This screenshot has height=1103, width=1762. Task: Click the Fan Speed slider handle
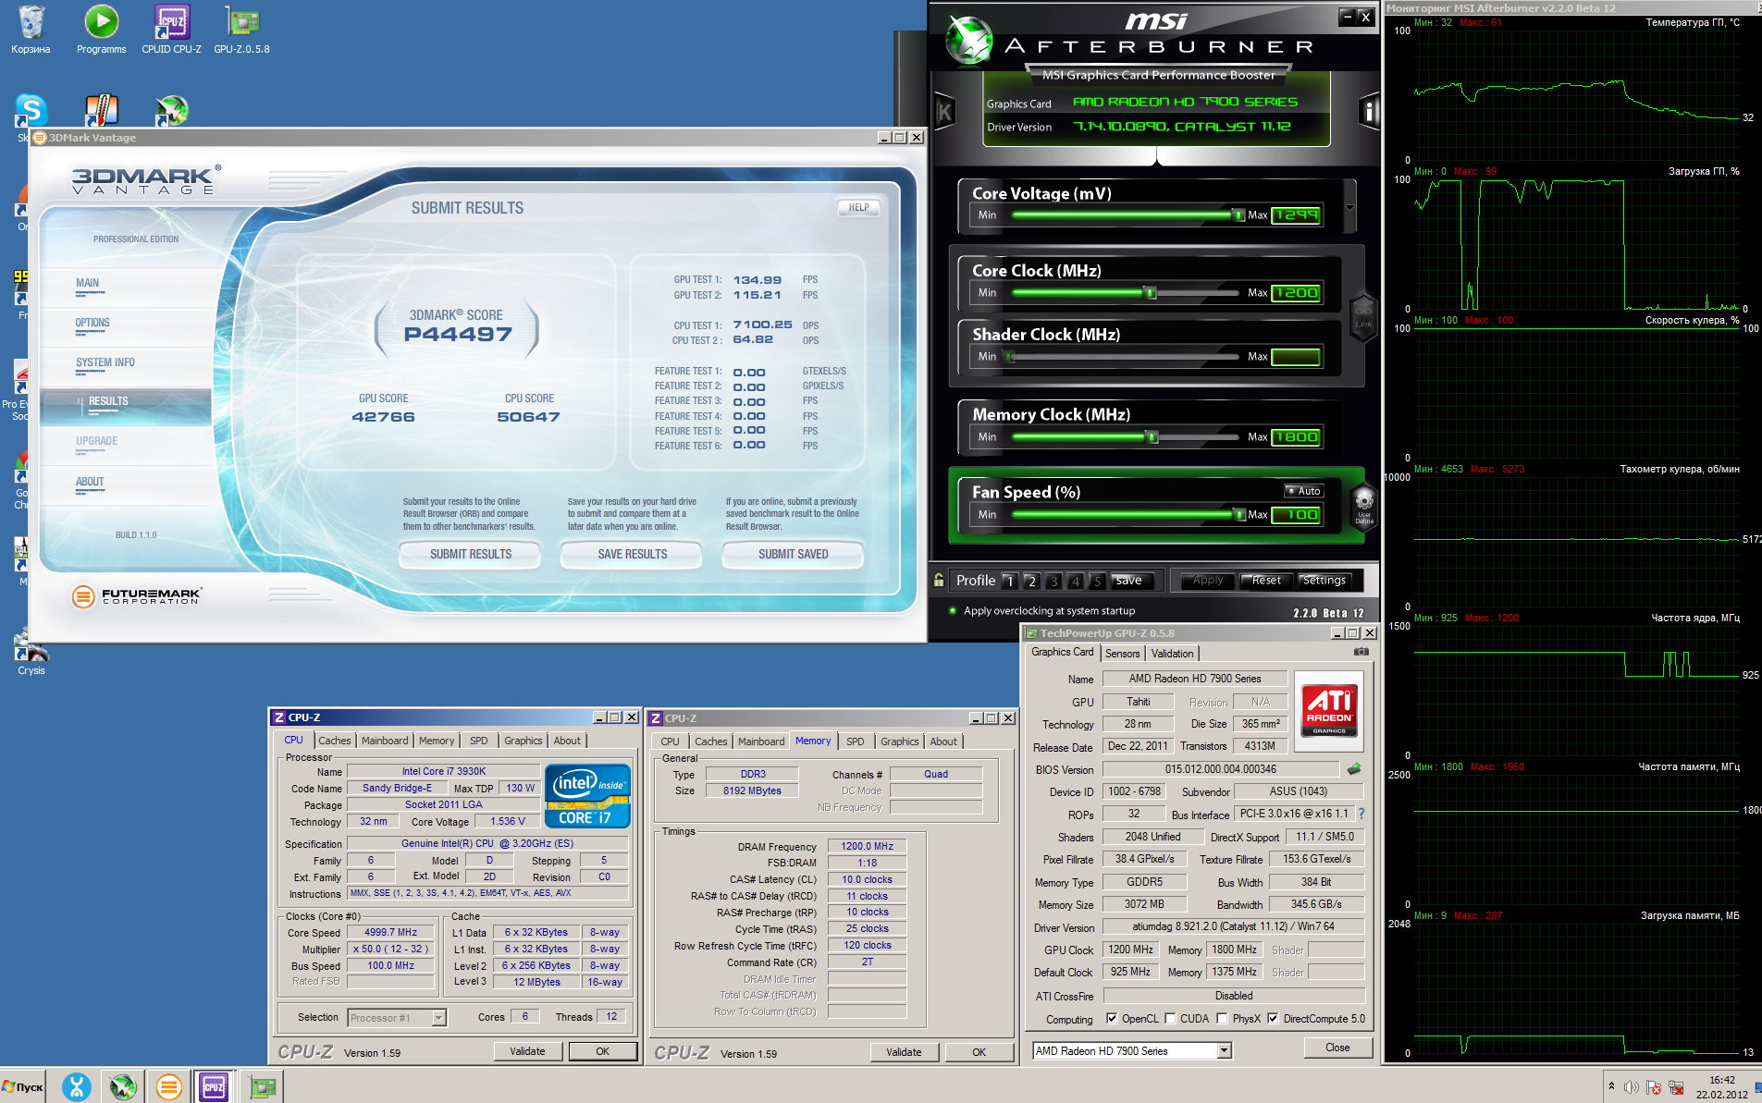[1239, 515]
